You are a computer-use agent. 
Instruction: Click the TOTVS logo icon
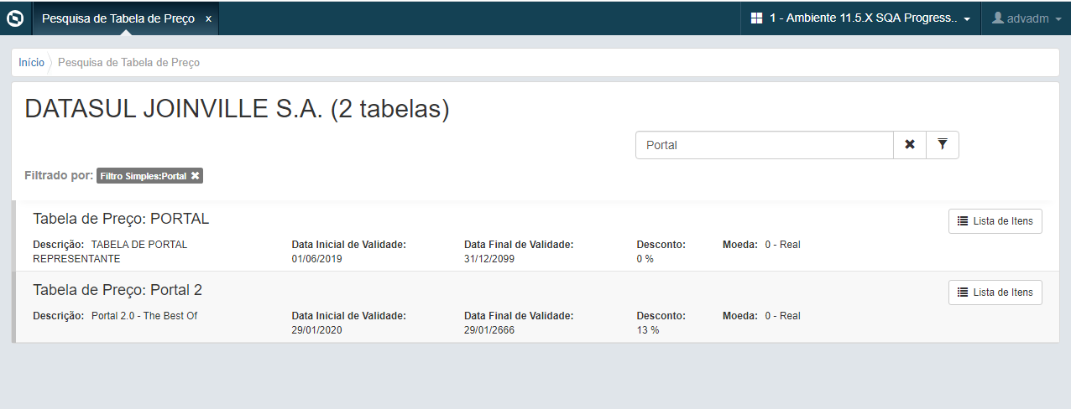pos(15,18)
